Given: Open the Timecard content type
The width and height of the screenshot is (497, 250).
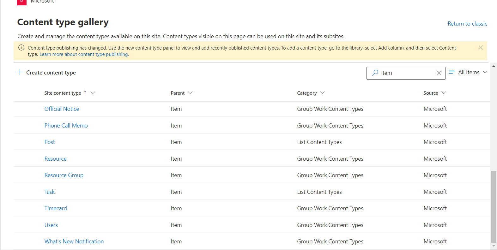Looking at the screenshot, I should tap(56, 208).
